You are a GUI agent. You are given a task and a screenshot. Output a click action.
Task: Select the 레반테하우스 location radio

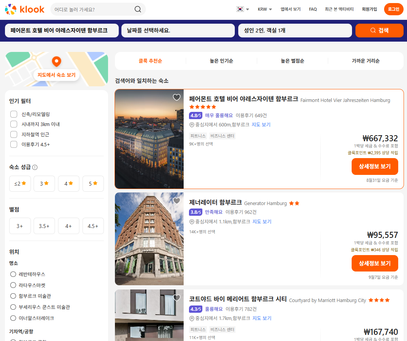[13, 274]
